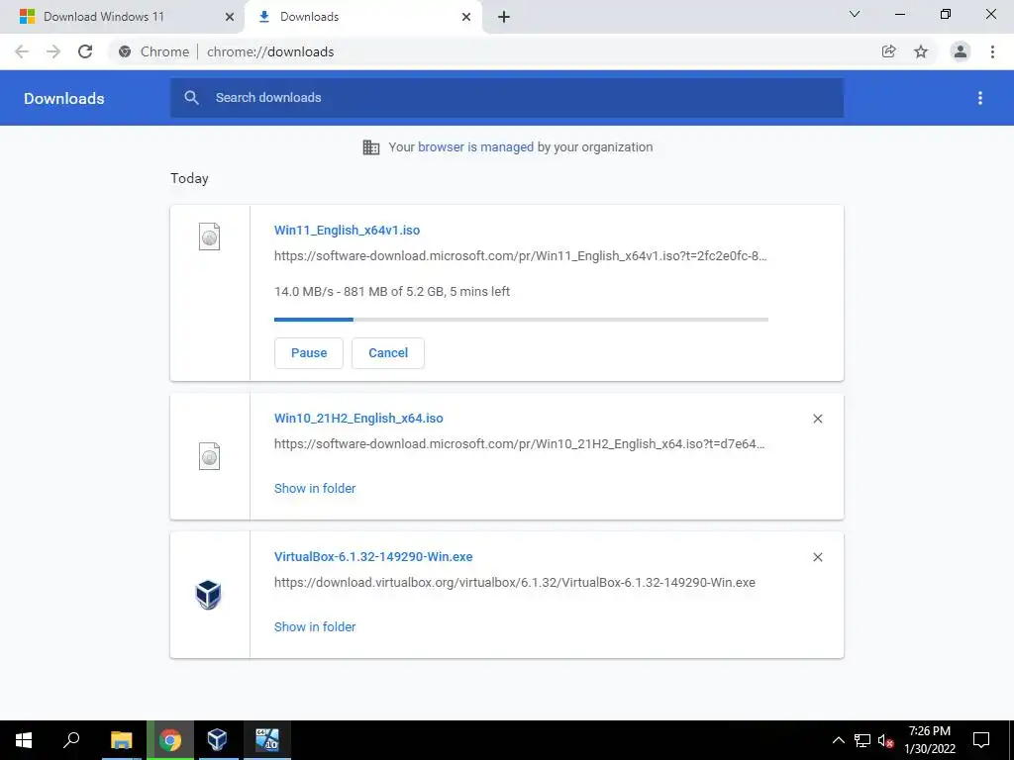Click the Win11 ISO source URL text
Screen dimensions: 1014x760
pos(521,256)
